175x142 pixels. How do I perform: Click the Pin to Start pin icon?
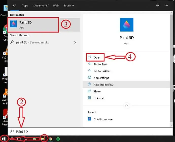[x=90, y=64]
